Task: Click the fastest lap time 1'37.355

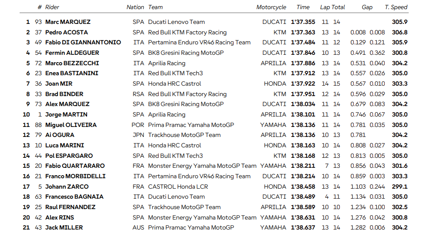Action: pos(303,22)
